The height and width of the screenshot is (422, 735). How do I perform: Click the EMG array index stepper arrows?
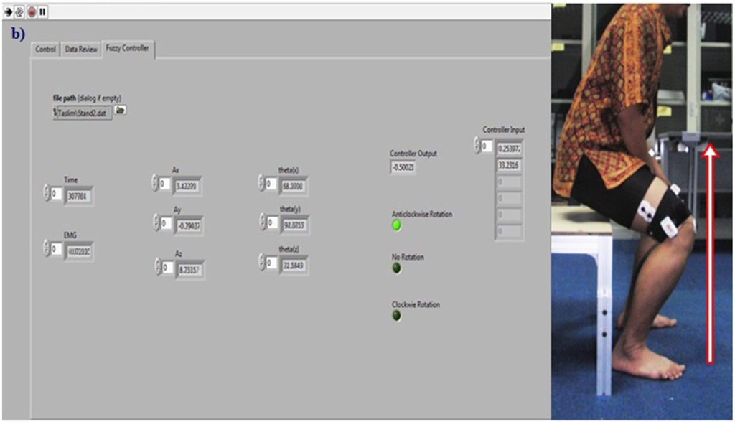click(47, 249)
